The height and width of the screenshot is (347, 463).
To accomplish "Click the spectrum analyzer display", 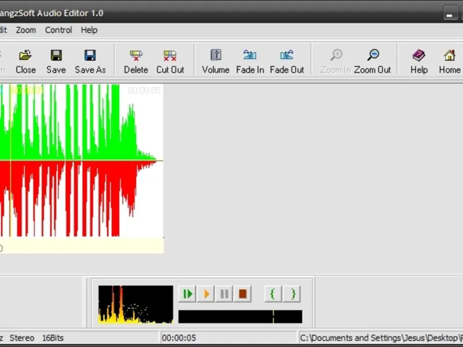I will pyautogui.click(x=135, y=304).
